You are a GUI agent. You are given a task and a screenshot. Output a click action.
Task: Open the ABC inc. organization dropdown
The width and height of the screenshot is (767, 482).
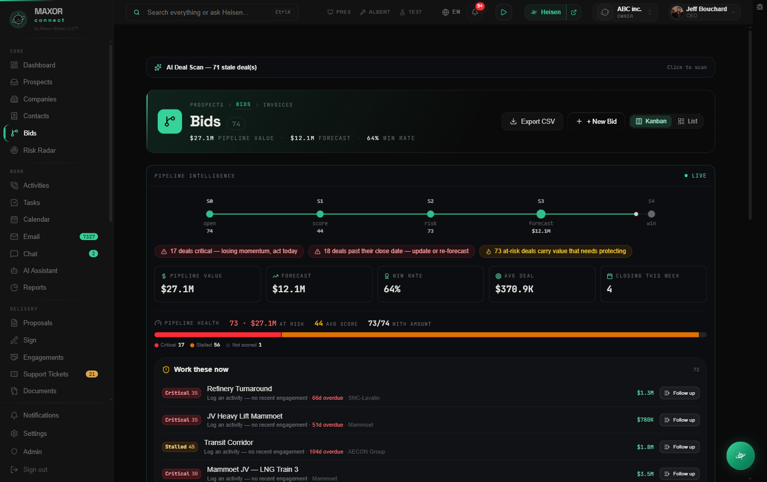[x=625, y=12]
